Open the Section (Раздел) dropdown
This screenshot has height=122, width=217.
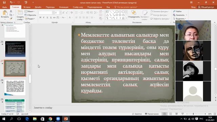30,19
